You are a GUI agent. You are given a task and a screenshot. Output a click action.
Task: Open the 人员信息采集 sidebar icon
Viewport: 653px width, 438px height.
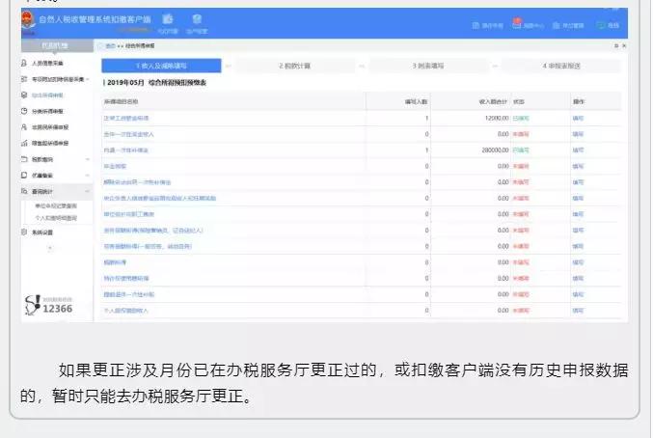click(24, 63)
